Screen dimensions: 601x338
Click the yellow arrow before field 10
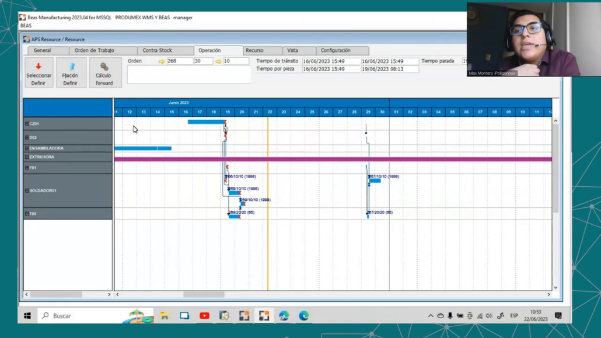[x=218, y=61]
